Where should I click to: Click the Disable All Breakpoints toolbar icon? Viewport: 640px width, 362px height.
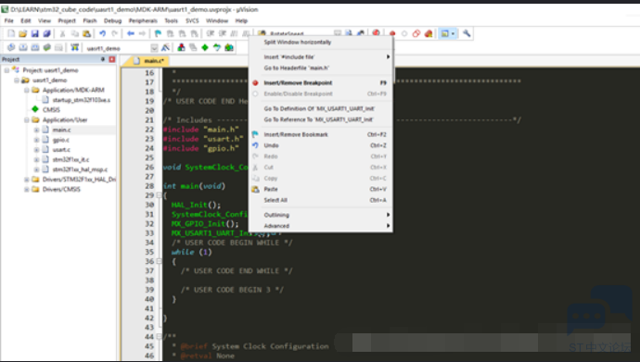point(416,34)
